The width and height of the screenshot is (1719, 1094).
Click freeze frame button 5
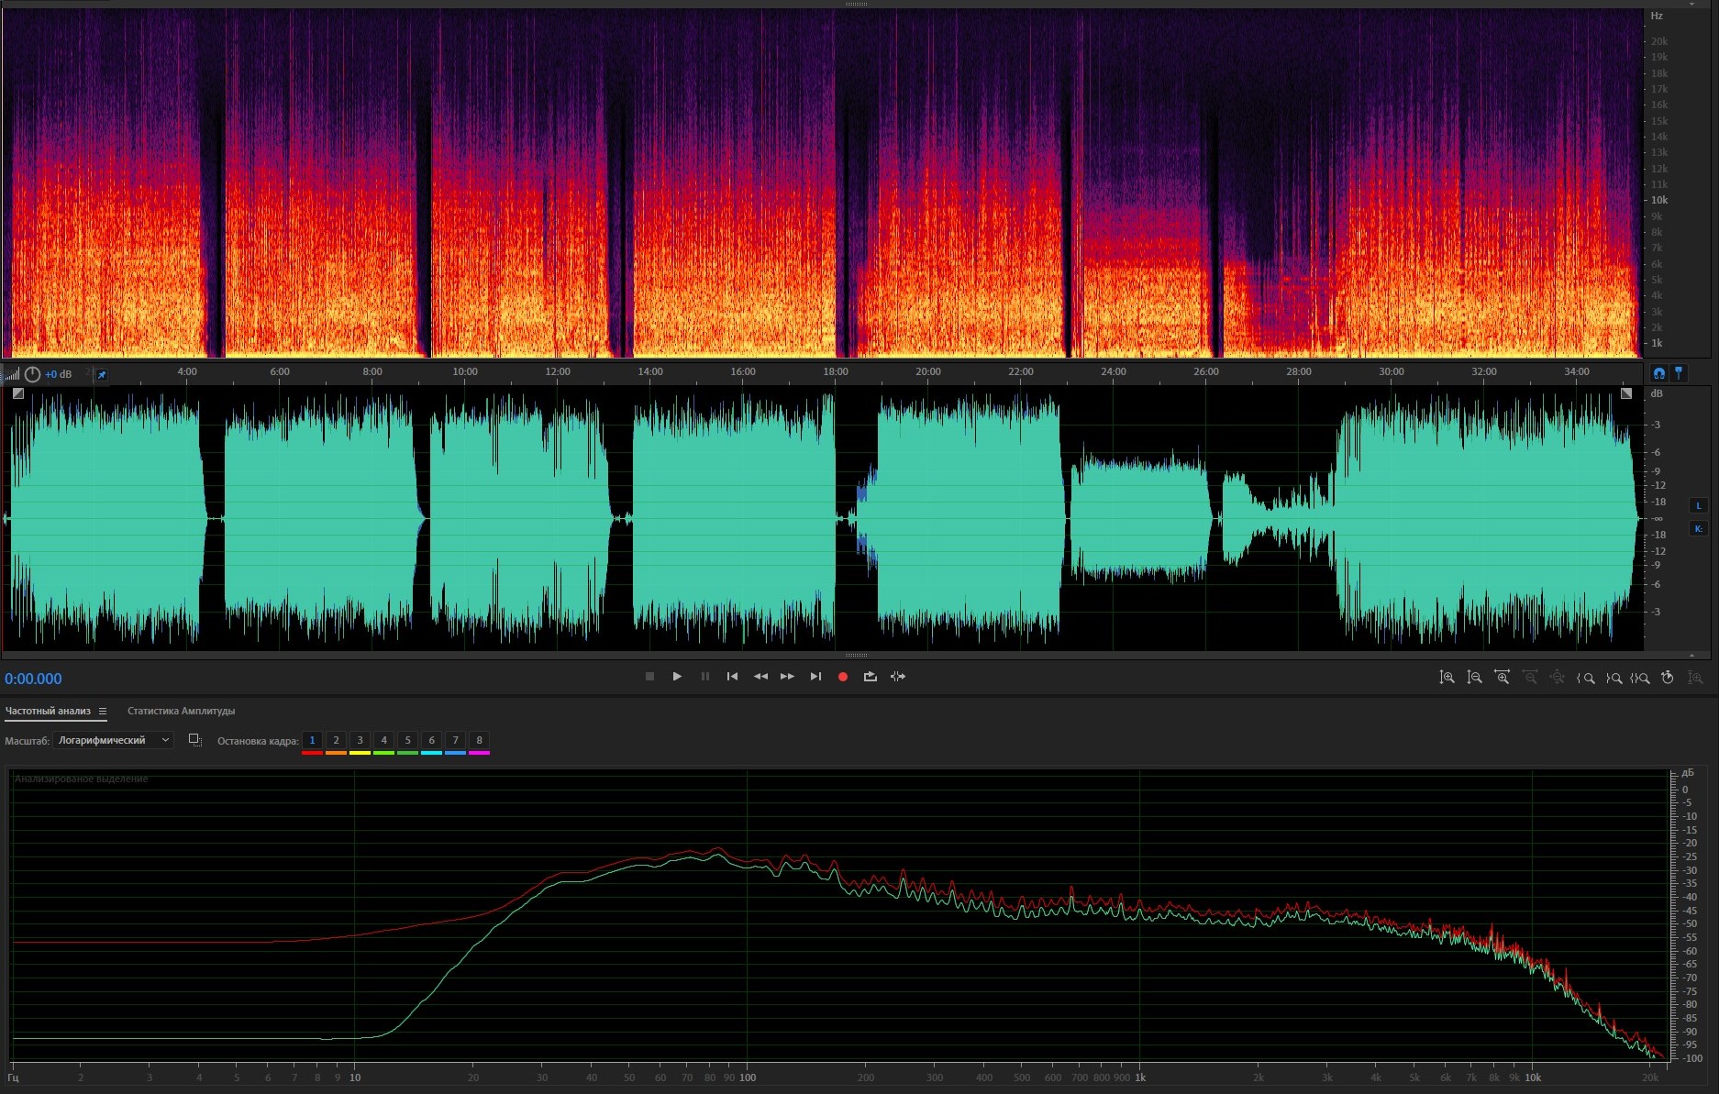pyautogui.click(x=407, y=740)
